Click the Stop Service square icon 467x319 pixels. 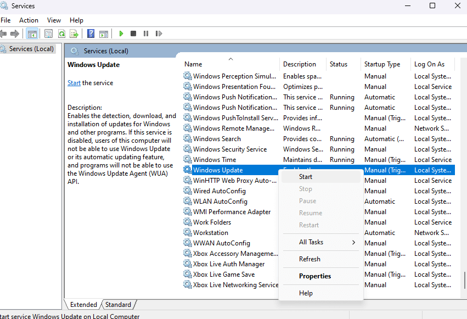coord(133,33)
